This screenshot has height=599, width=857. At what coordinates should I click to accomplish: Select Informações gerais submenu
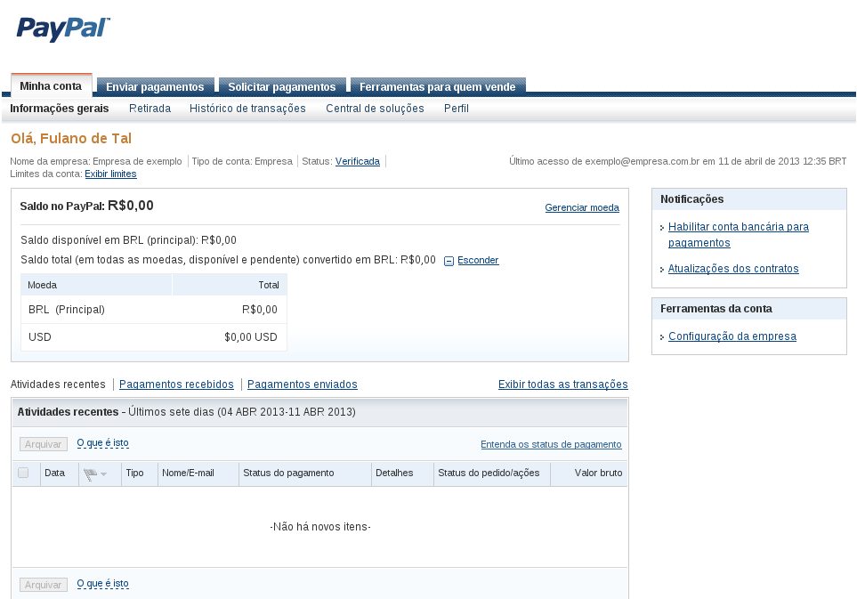60,109
